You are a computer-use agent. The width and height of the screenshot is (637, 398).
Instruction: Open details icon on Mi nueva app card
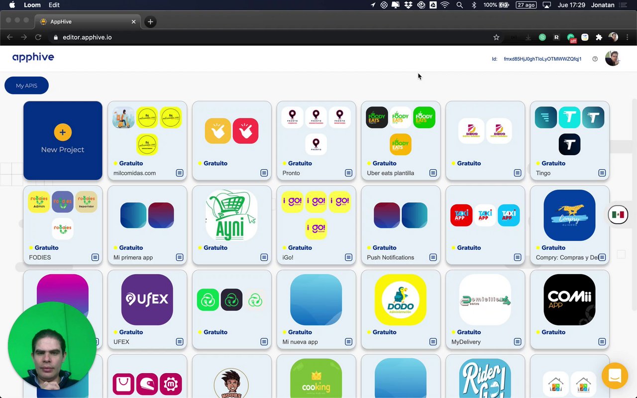348,342
